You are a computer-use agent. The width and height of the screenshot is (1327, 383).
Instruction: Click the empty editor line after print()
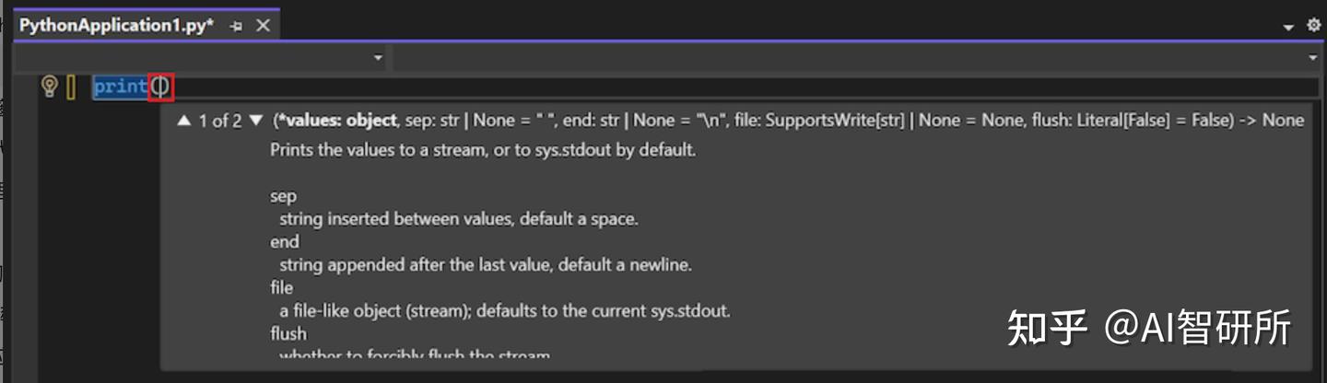click(x=737, y=87)
